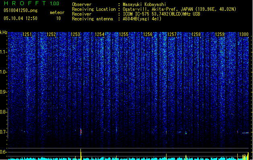Click the 'meteor' label
253x160 pixels.
point(57,12)
